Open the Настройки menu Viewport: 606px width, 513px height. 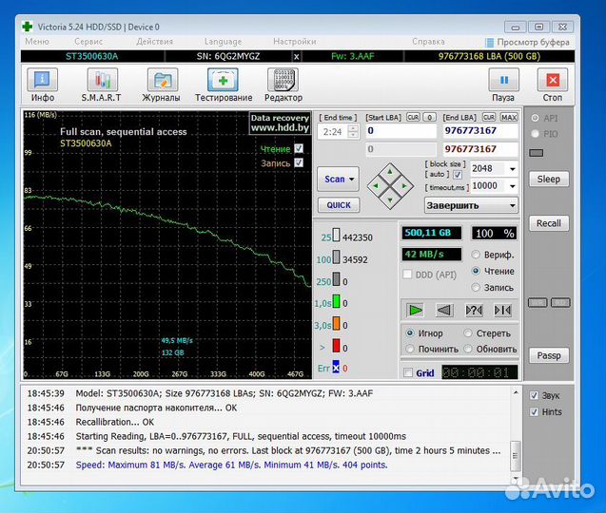pos(295,42)
